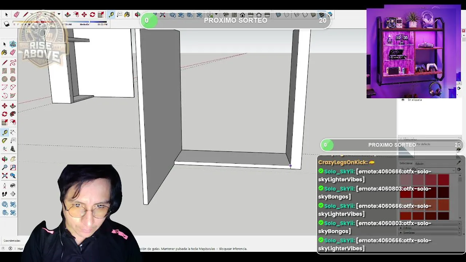466x262 pixels.
Task: Click the Select arrow in top toolbar
Action: [x=6, y=15]
